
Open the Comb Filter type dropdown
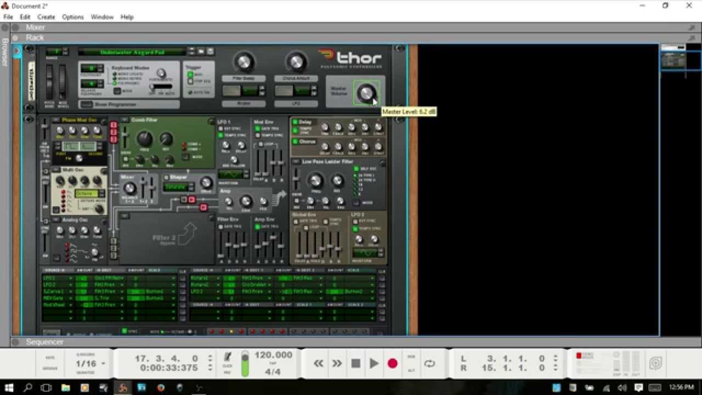click(126, 120)
